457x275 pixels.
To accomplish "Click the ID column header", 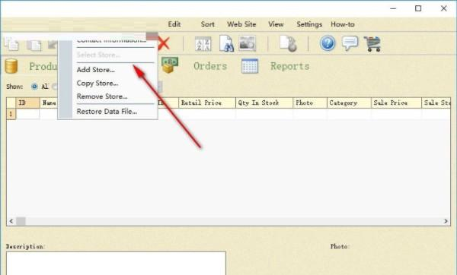I will click(27, 103).
